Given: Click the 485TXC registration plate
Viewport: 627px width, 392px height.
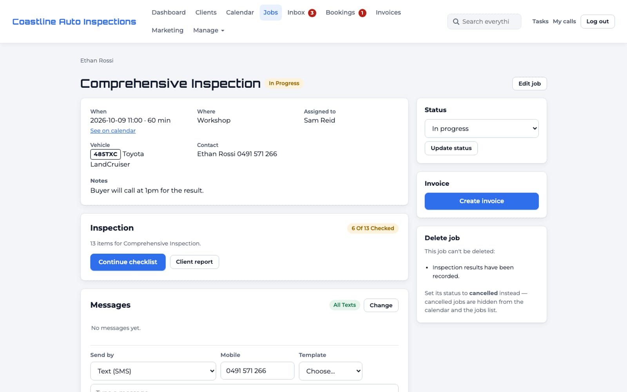Looking at the screenshot, I should pyautogui.click(x=105, y=154).
